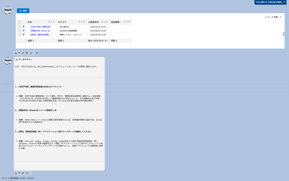
Task: Click the pin icon on the 【令和7年度】健康診断 row
Action: tap(23, 27)
